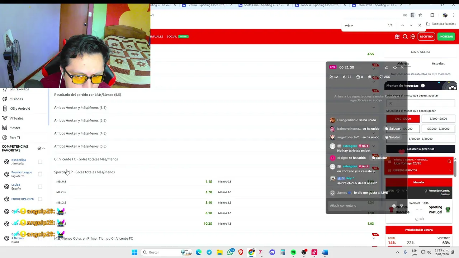Select Más 0.5 odds 1.15
The width and height of the screenshot is (459, 258).
click(134, 182)
